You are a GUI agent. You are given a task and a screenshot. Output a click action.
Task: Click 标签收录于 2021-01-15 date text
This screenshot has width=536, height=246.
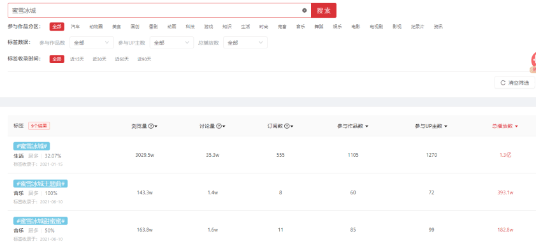(38, 164)
